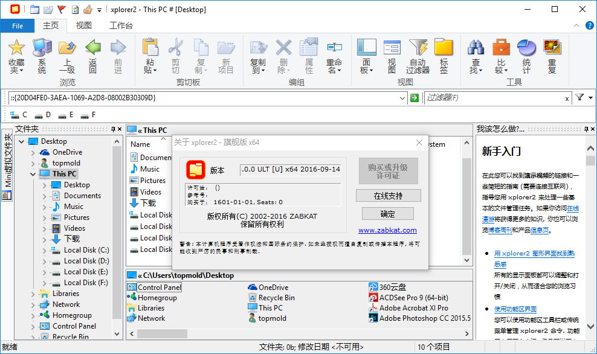Select Adobe Photoshop CC 2015.5 item

click(421, 318)
